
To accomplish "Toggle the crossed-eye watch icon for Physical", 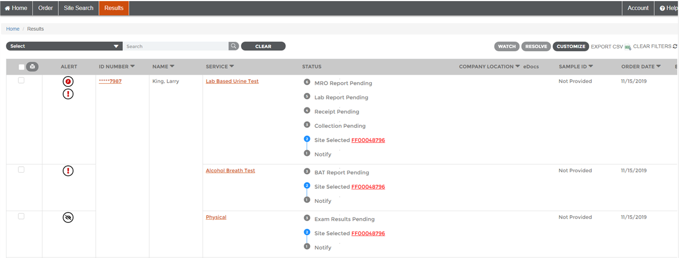I will point(68,218).
